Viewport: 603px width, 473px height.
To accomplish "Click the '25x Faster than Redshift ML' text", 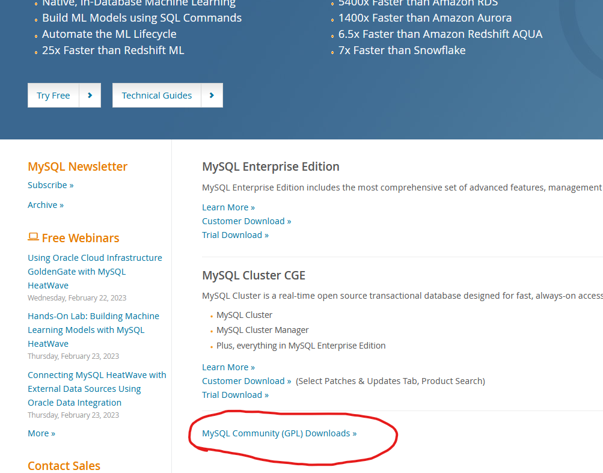I will (113, 50).
